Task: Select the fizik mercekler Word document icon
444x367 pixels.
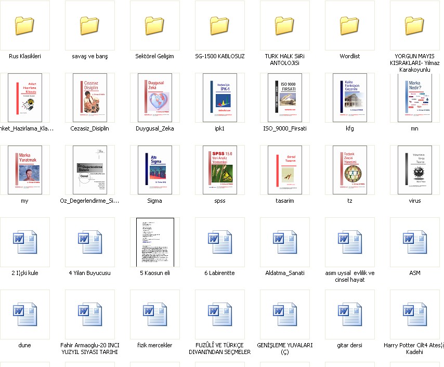Action: [155, 314]
